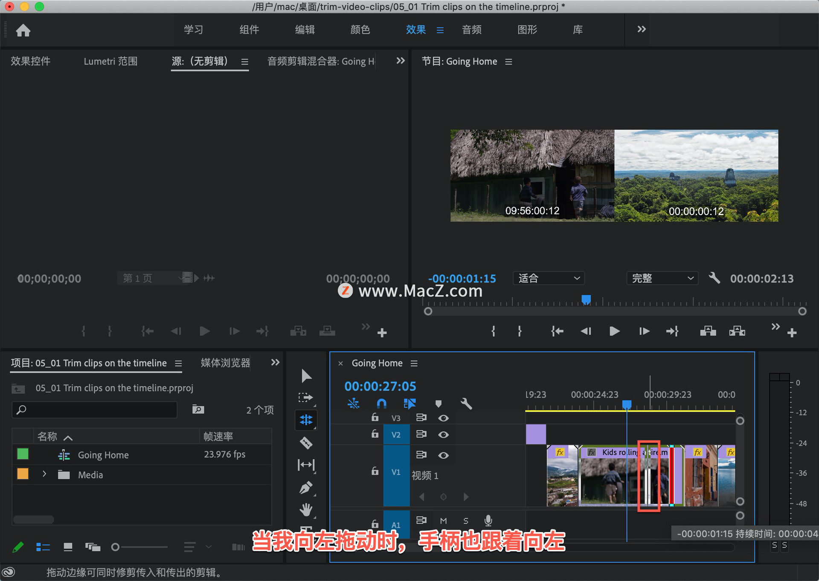
Task: Select the Razor tool
Action: click(306, 443)
